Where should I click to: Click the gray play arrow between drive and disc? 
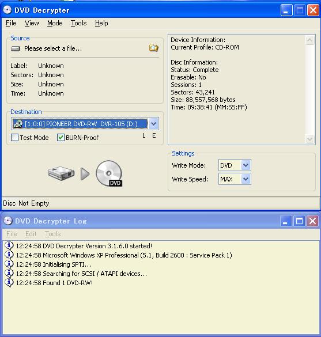85,174
